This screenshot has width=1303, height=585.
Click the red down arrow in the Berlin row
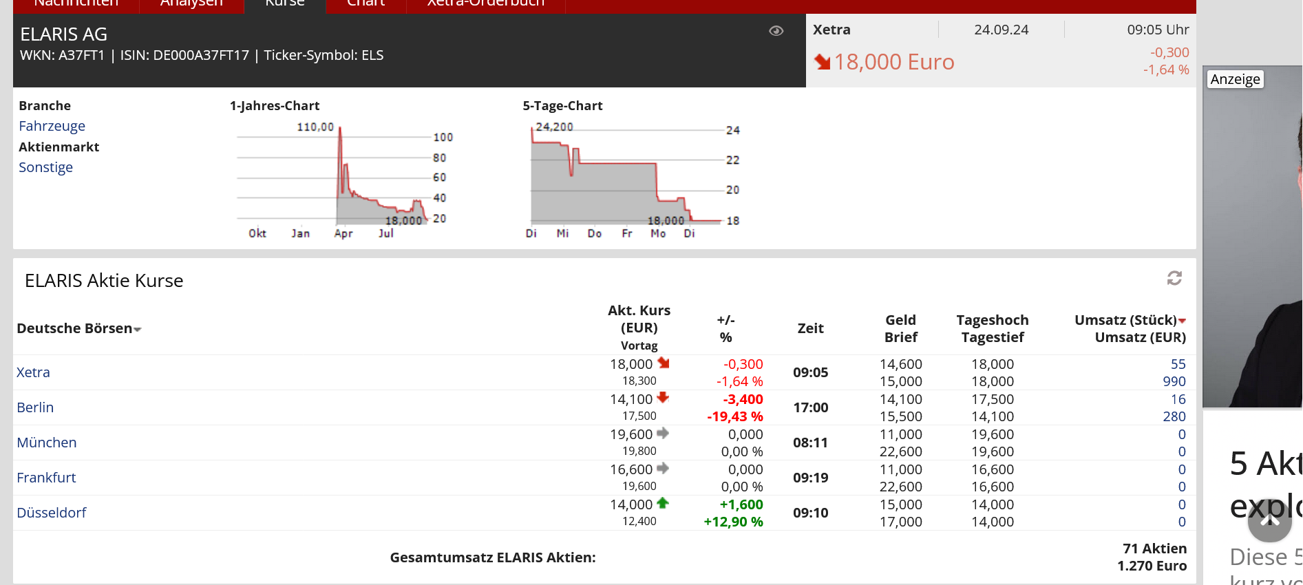(663, 398)
